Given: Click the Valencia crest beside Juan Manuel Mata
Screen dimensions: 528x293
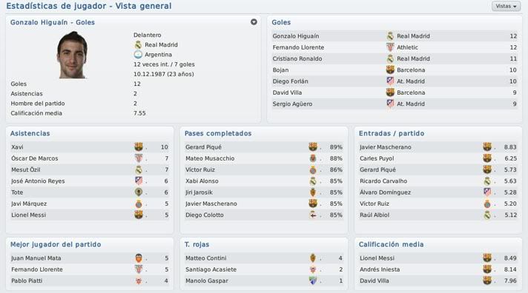Looking at the screenshot, I should [x=139, y=258].
